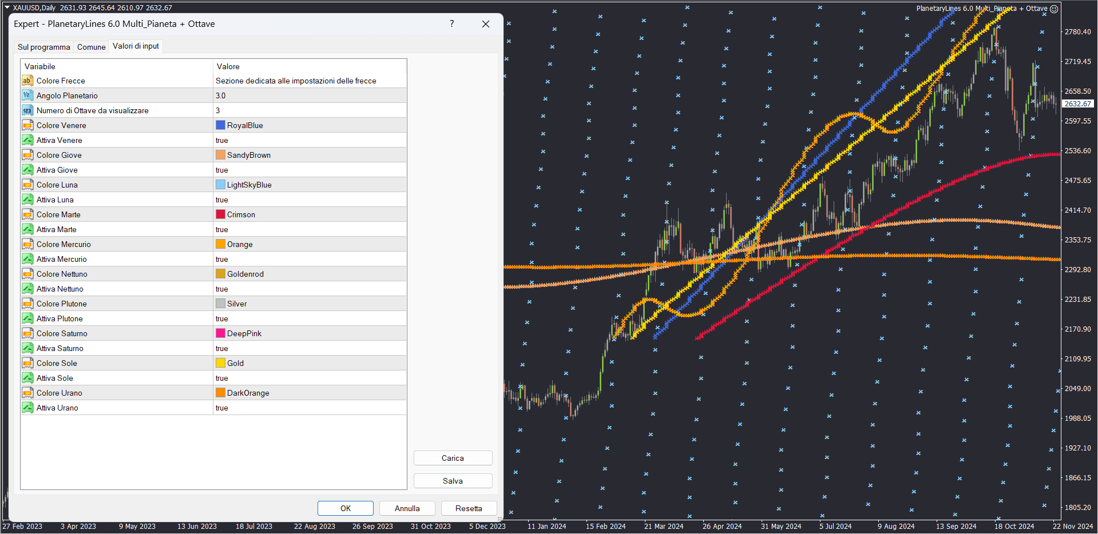Click the boolean icon beside Attiva Nettuno
The image size is (1098, 534).
[27, 289]
